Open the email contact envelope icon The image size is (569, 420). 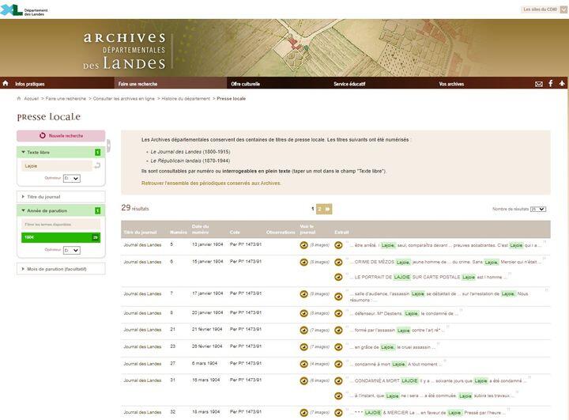(539, 84)
